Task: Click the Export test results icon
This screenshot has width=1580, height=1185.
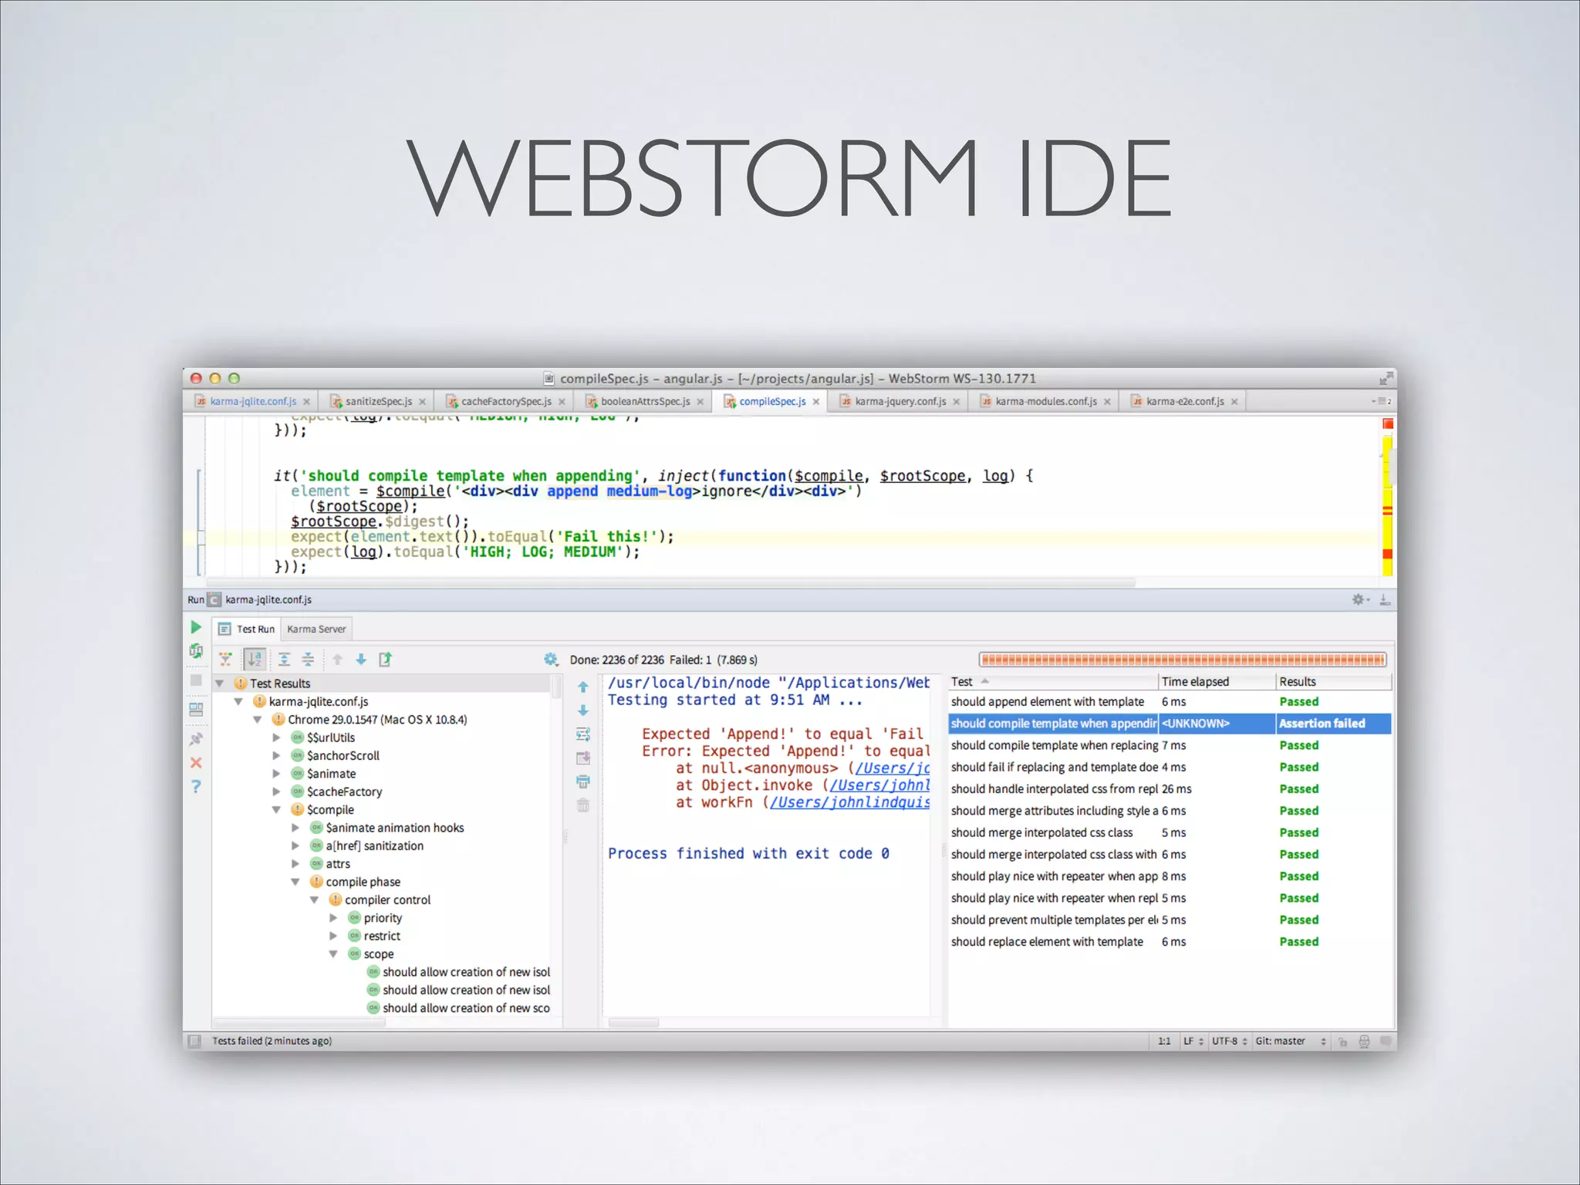Action: pos(385,659)
